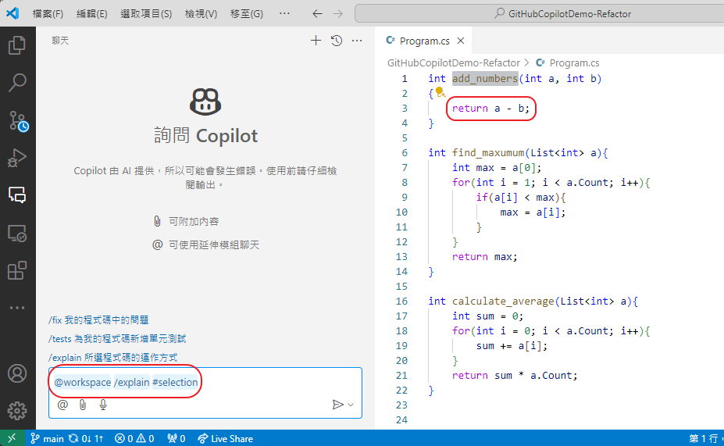Open the 選取項目(S) menu

click(x=146, y=14)
